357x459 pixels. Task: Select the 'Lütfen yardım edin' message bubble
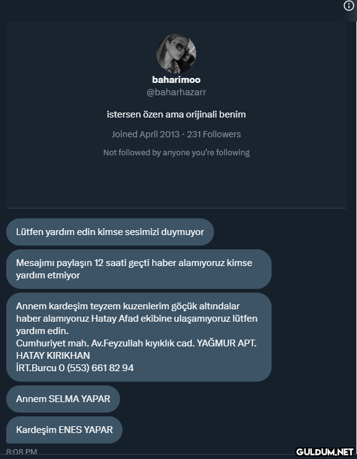(x=110, y=232)
